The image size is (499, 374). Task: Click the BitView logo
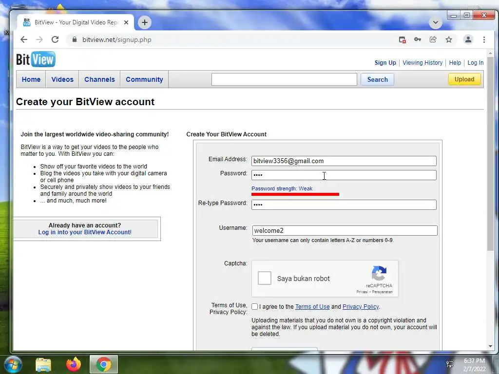click(36, 59)
